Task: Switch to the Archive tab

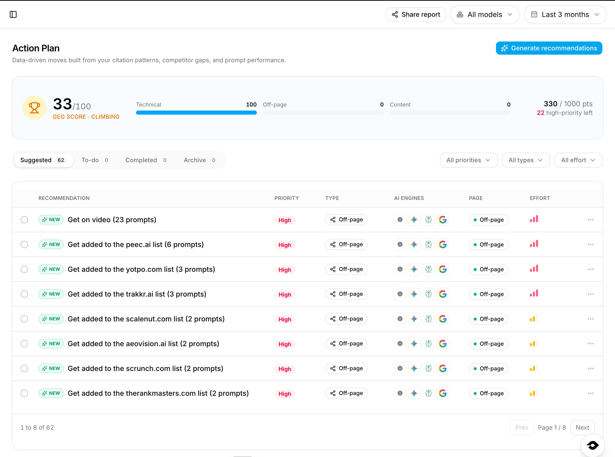Action: (x=200, y=160)
